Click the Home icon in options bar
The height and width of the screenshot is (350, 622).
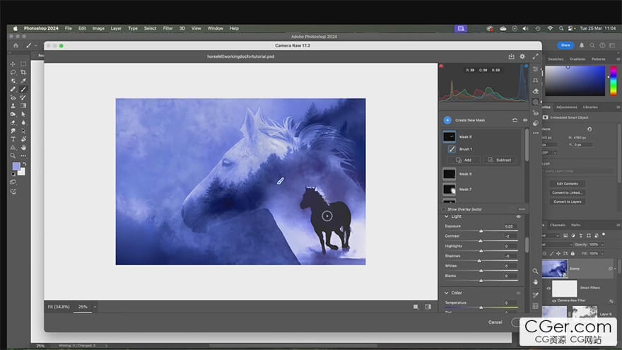coord(16,45)
